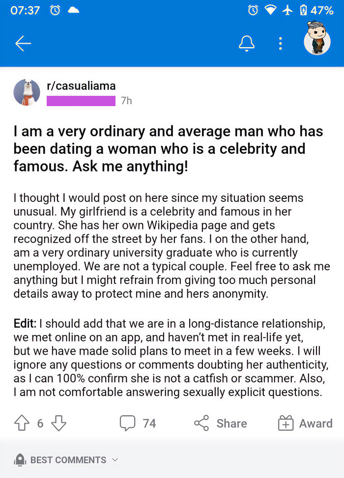The height and width of the screenshot is (478, 344).
Task: Open the r/casualiama subreddit
Action: coord(81,86)
